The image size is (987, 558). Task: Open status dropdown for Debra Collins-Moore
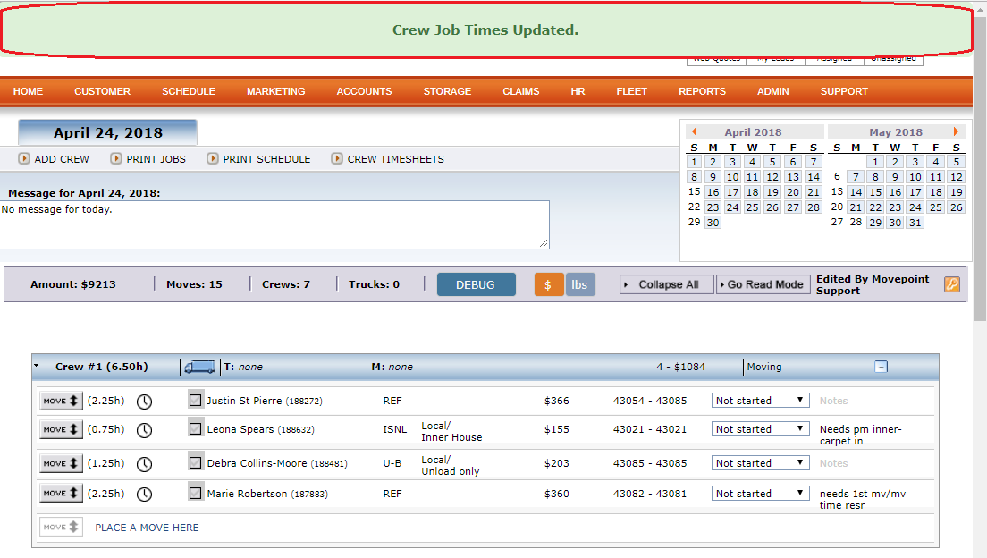[x=761, y=463]
